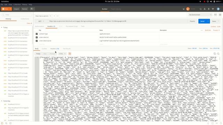The height and width of the screenshot is (125, 223).
Task: Open the request Headers (3) tab
Action: [51, 26]
